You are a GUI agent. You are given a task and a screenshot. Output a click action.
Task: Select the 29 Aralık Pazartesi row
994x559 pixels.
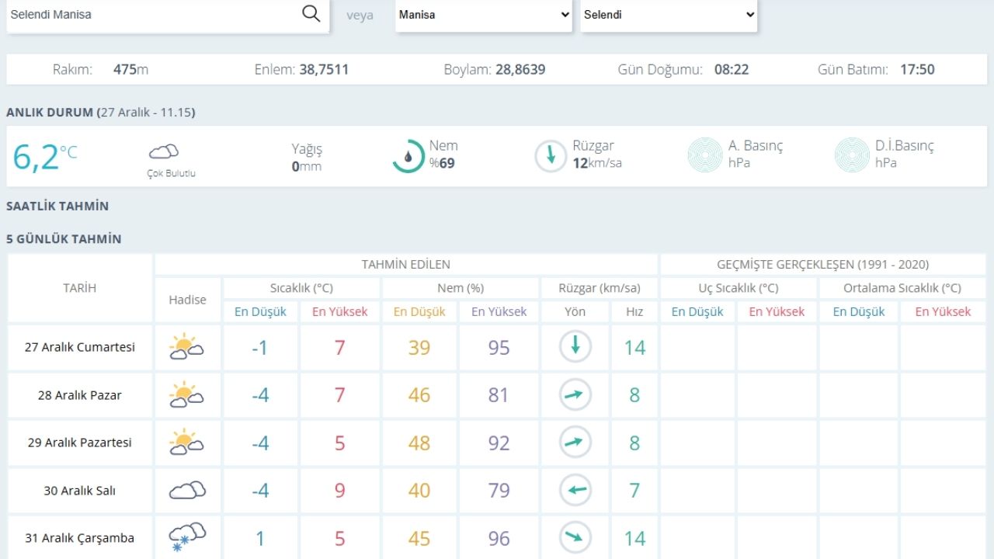80,443
